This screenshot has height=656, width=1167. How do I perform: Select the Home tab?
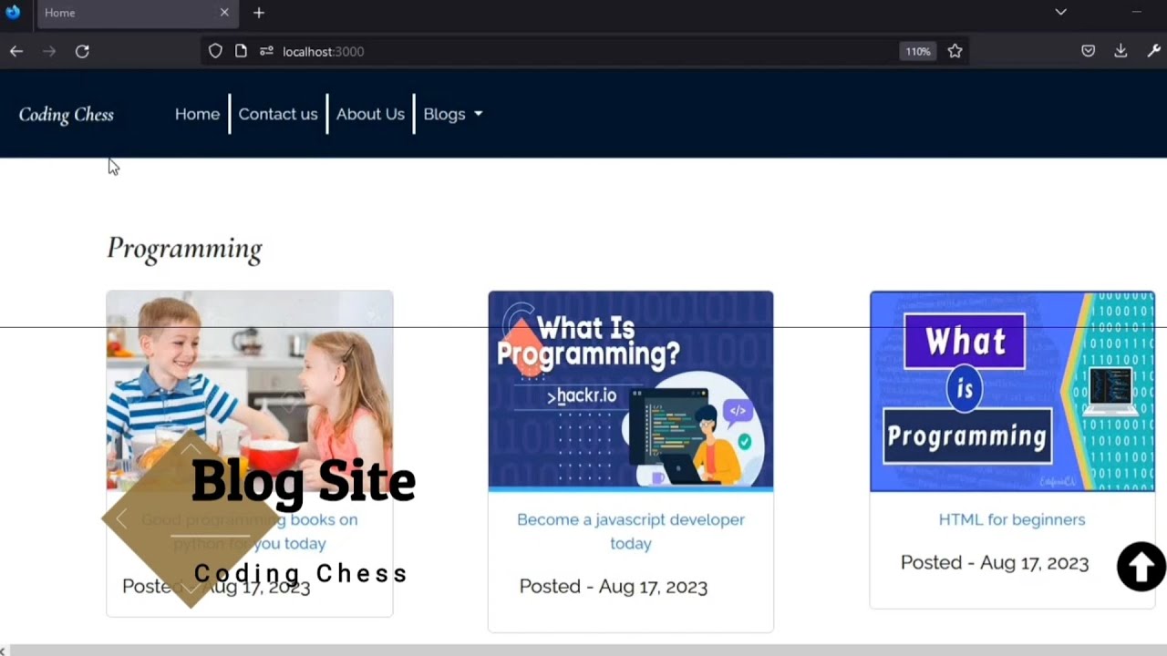point(137,13)
